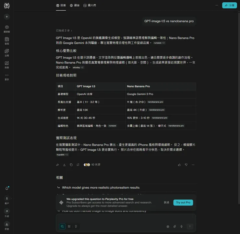Open the nanobanana-pro citation in 編輯特色 row
This screenshot has height=234, width=240.
pyautogui.click(x=176, y=126)
